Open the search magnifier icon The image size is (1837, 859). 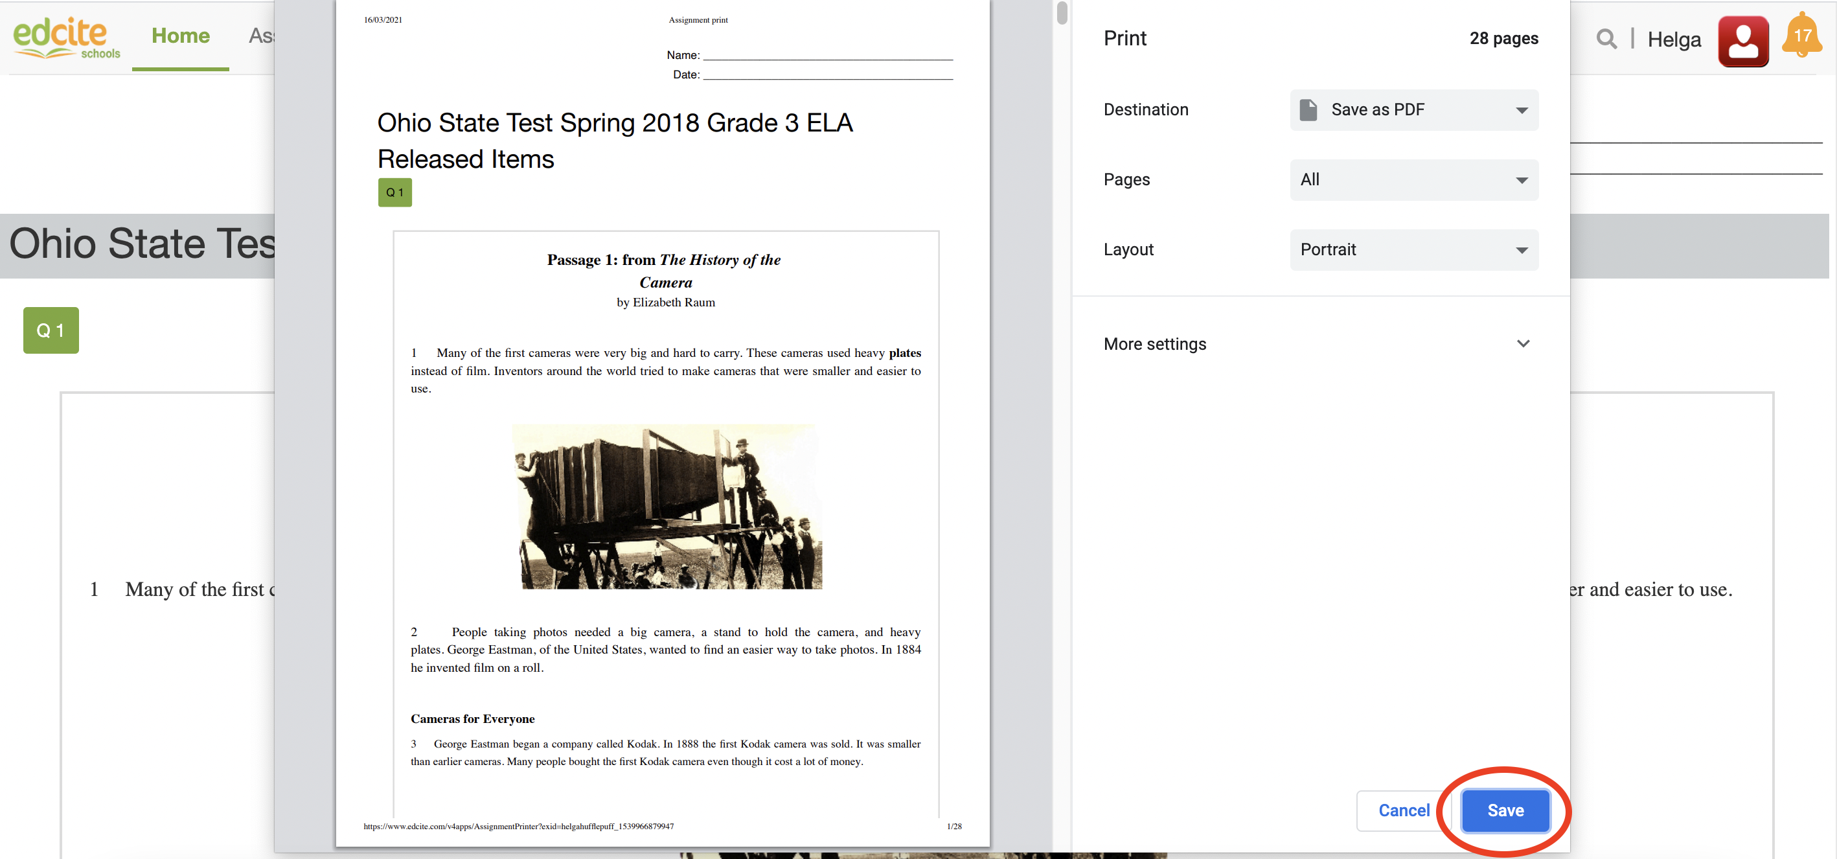tap(1605, 38)
